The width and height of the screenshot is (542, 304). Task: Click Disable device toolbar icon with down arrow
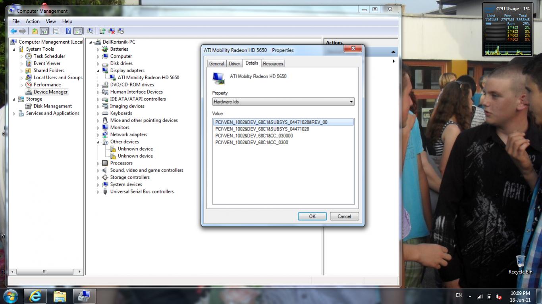(x=121, y=31)
